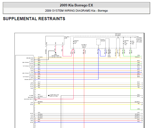156x128 pixels.
Task: Click the red wire label at pin 10
Action: [39, 73]
